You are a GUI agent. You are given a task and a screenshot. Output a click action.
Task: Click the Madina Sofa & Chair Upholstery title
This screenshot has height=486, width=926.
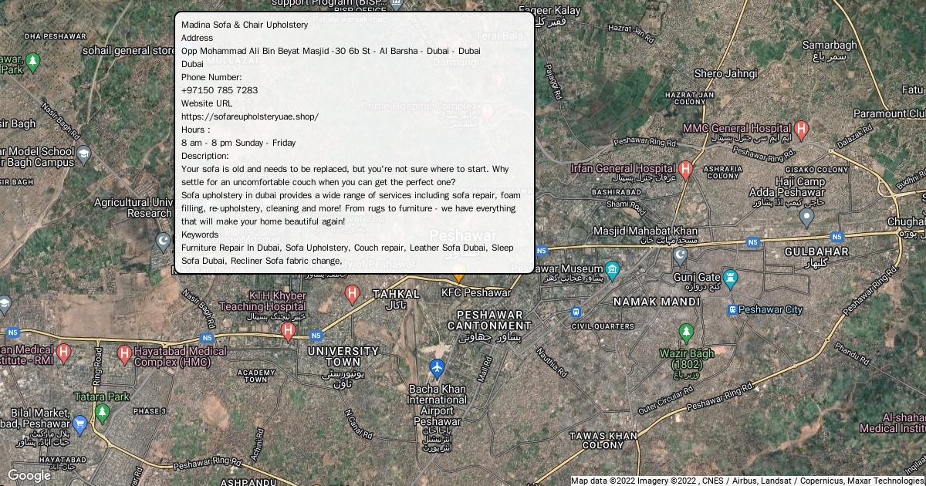(245, 25)
